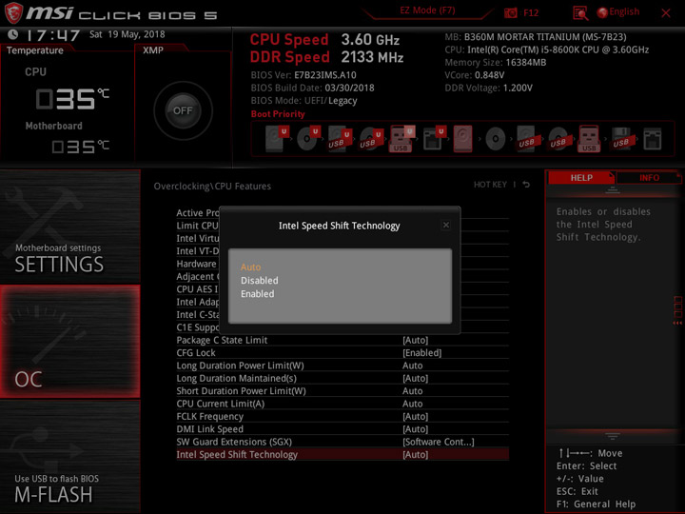
Task: Open the BIOS search magnifier icon
Action: tap(580, 13)
